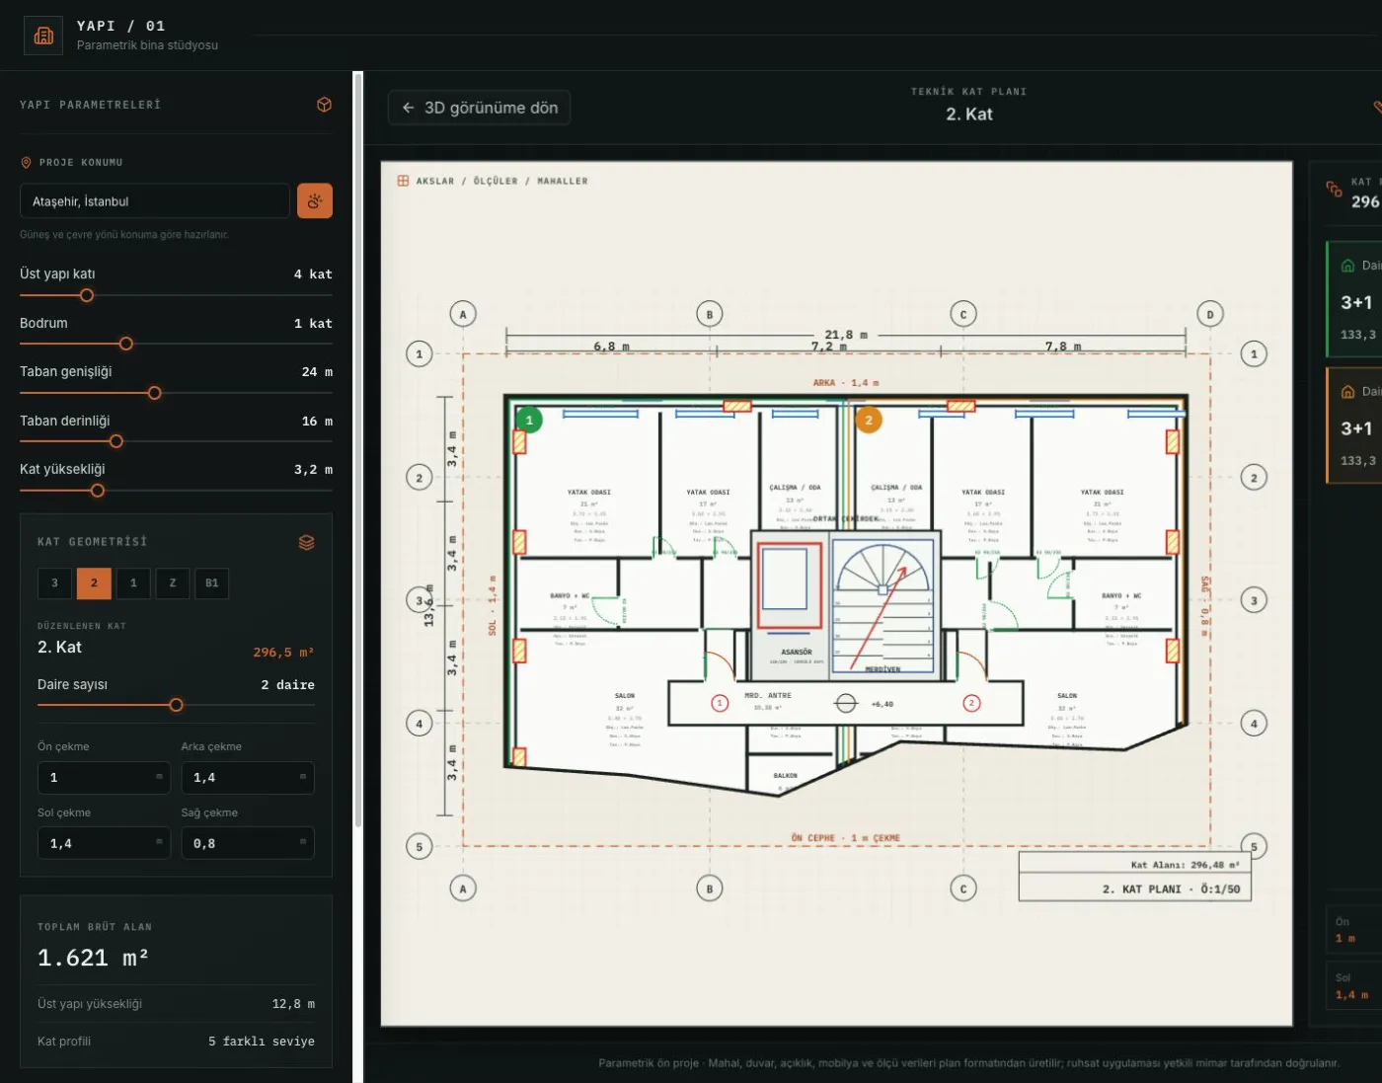Click the Sağ çekme stepper field
Screen dimensions: 1382x1083
(248, 843)
